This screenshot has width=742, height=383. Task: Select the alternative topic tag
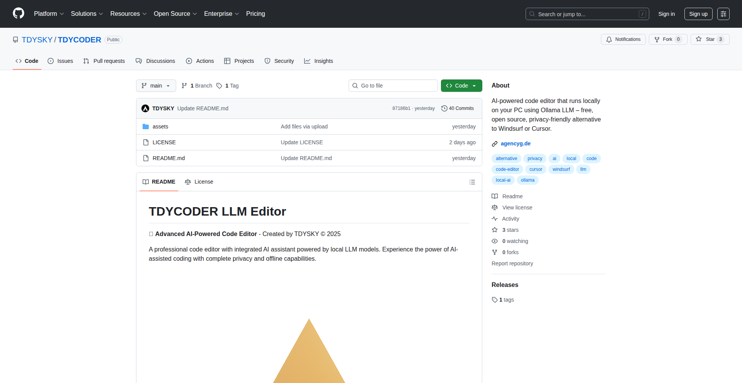point(506,159)
